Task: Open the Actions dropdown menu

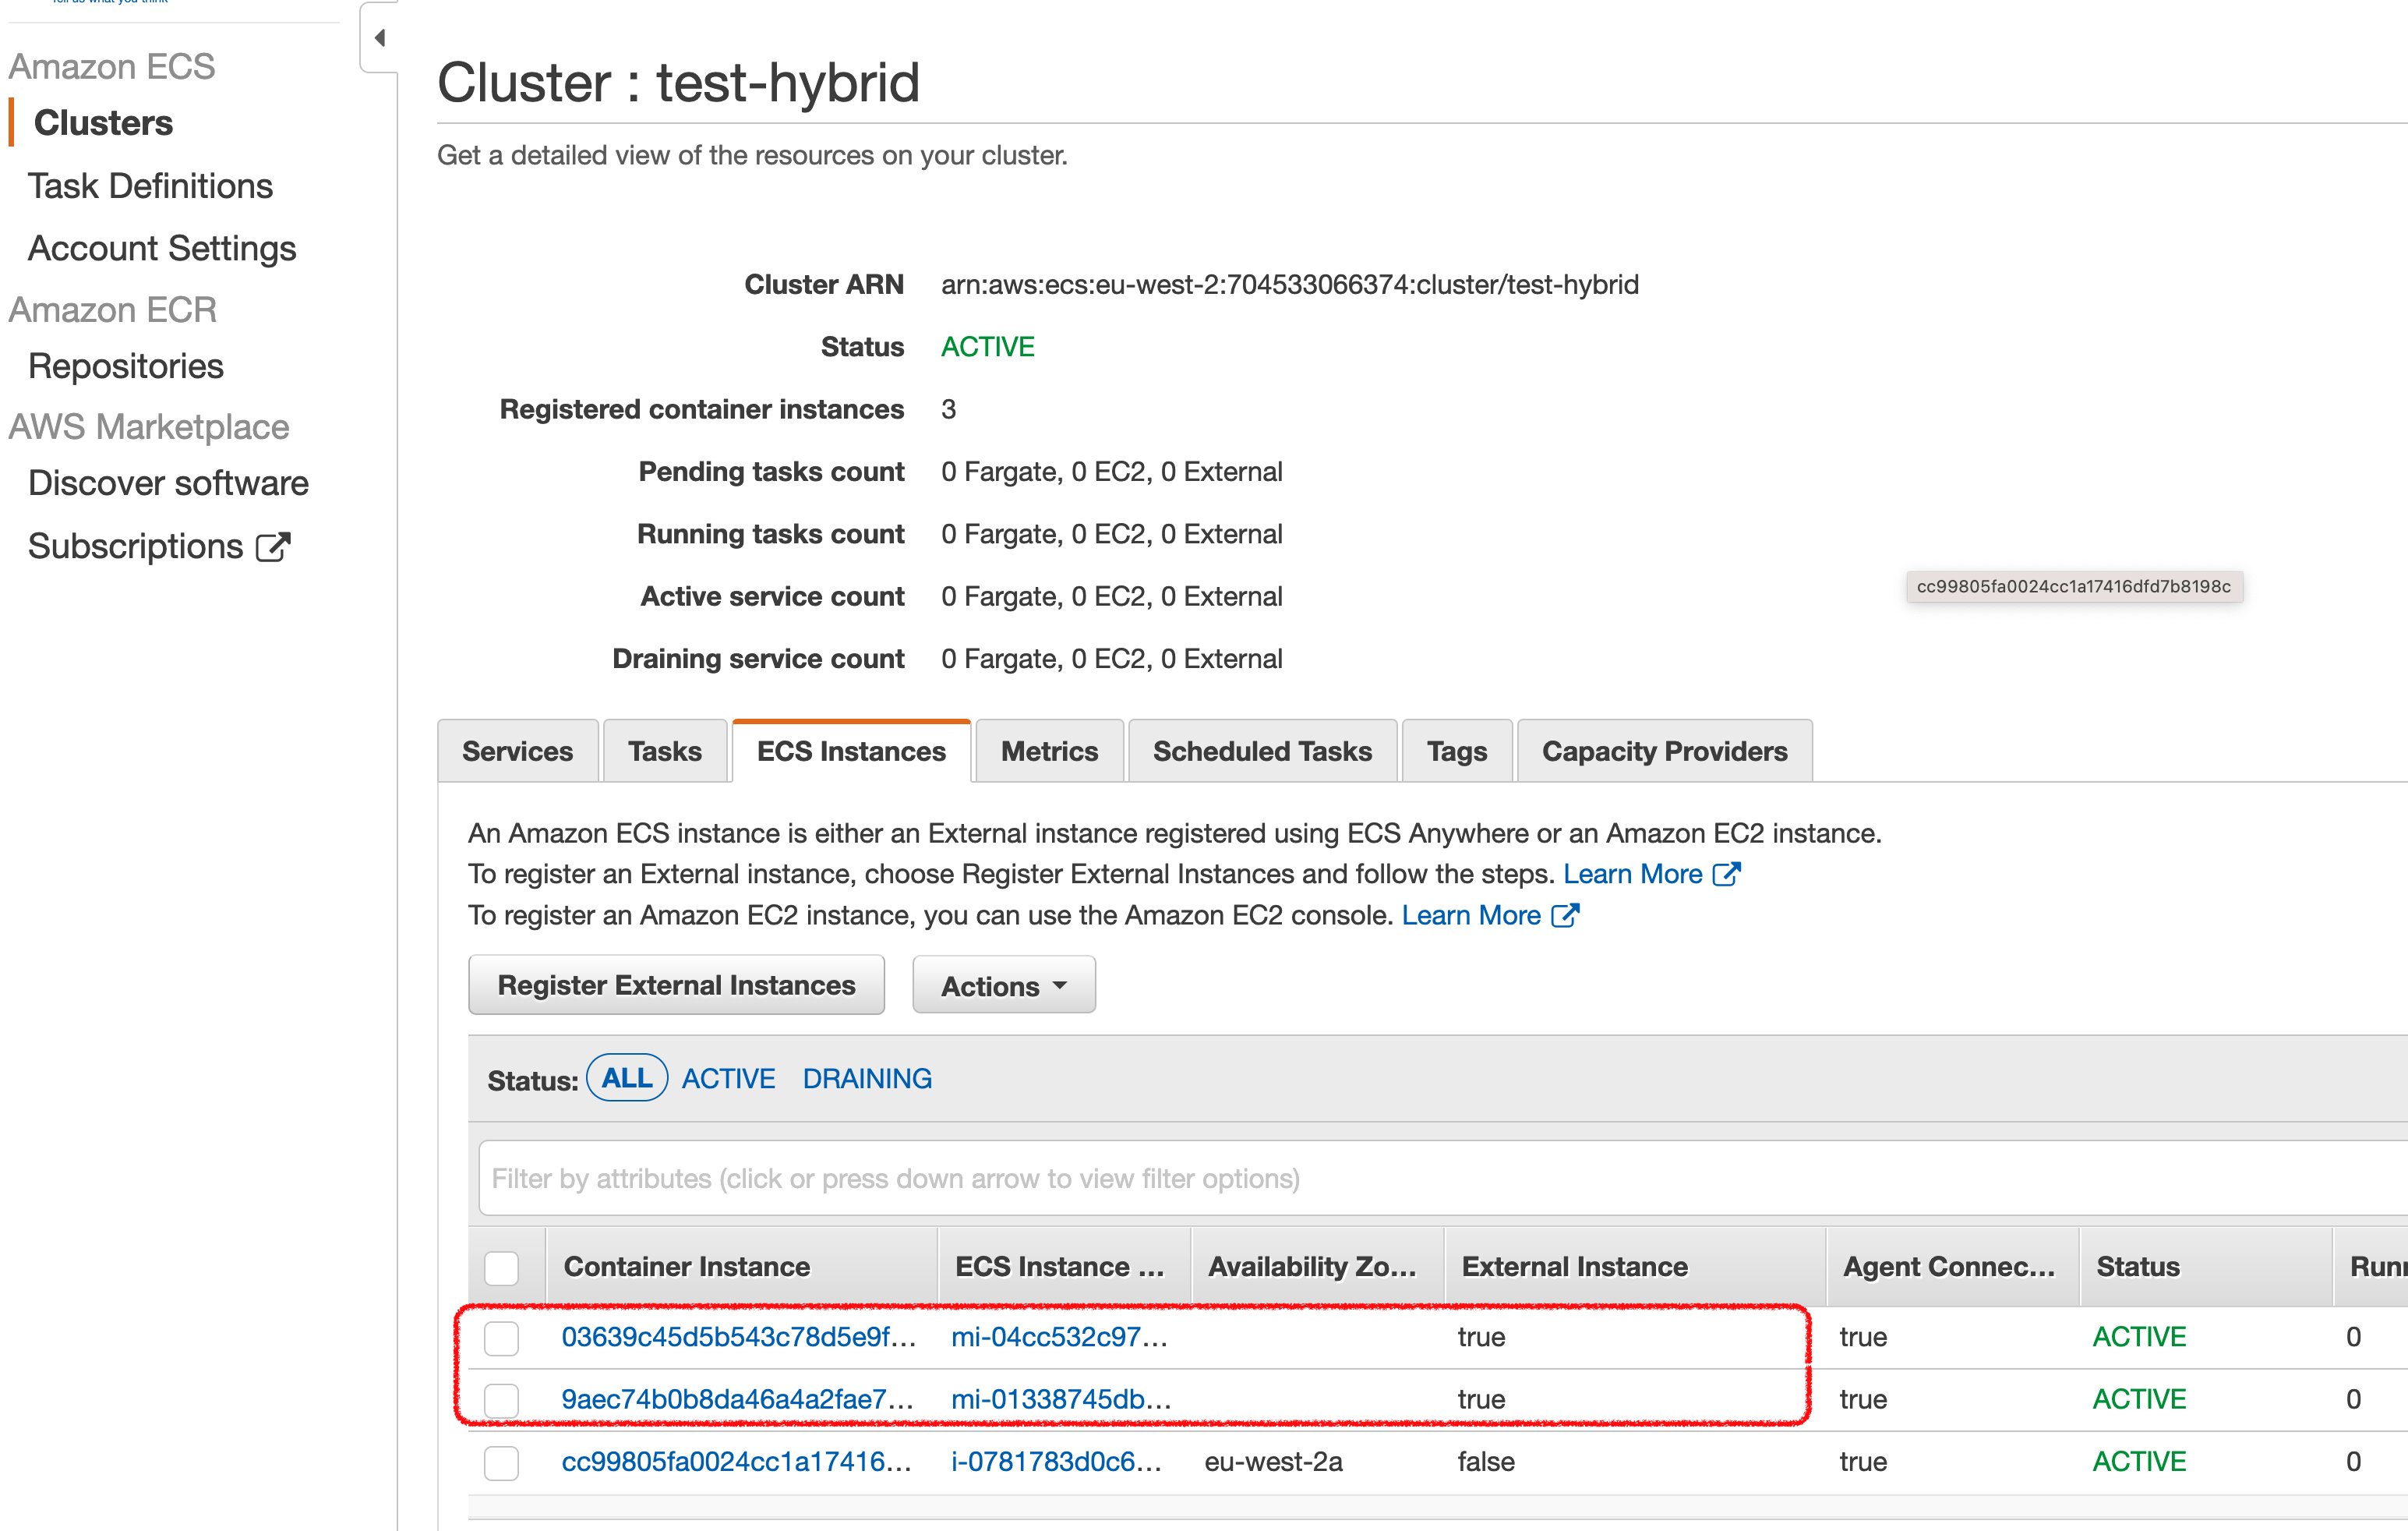Action: pyautogui.click(x=1003, y=986)
